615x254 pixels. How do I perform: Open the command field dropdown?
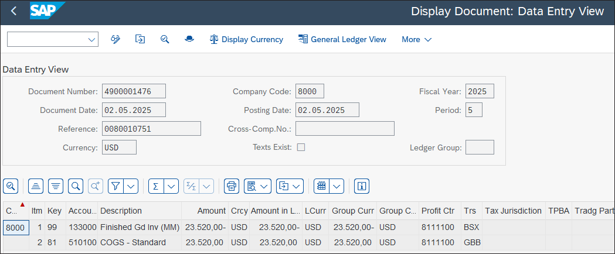(x=91, y=39)
